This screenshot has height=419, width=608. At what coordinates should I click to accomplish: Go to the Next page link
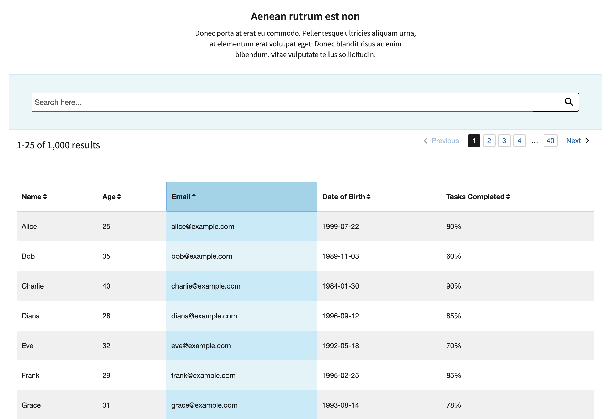(573, 141)
